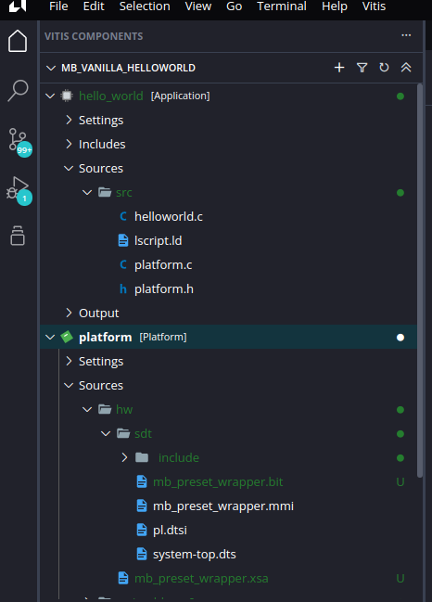Open the Terminal menu
Image resolution: width=432 pixels, height=602 pixels.
click(x=282, y=6)
